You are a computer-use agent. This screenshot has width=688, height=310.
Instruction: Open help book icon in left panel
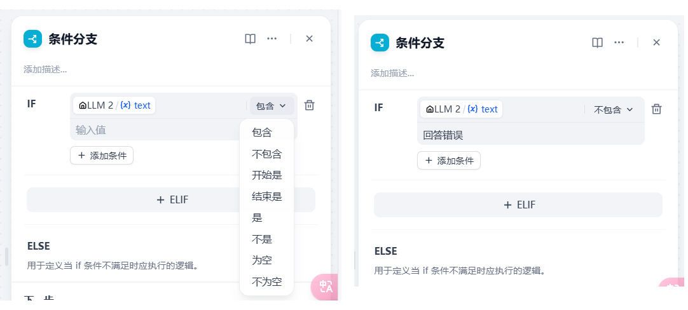pos(250,39)
